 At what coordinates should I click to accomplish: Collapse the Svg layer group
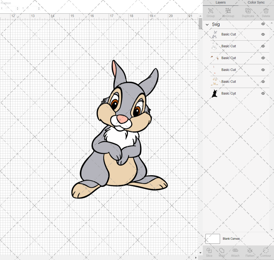click(x=207, y=24)
